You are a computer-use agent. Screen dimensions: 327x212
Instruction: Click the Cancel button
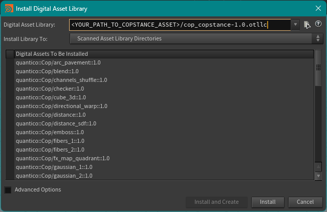click(x=305, y=202)
